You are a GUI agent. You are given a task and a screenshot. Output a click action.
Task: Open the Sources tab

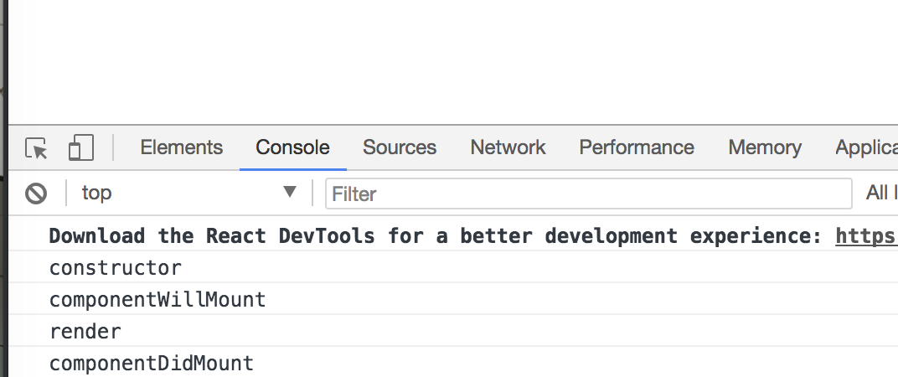click(x=399, y=148)
